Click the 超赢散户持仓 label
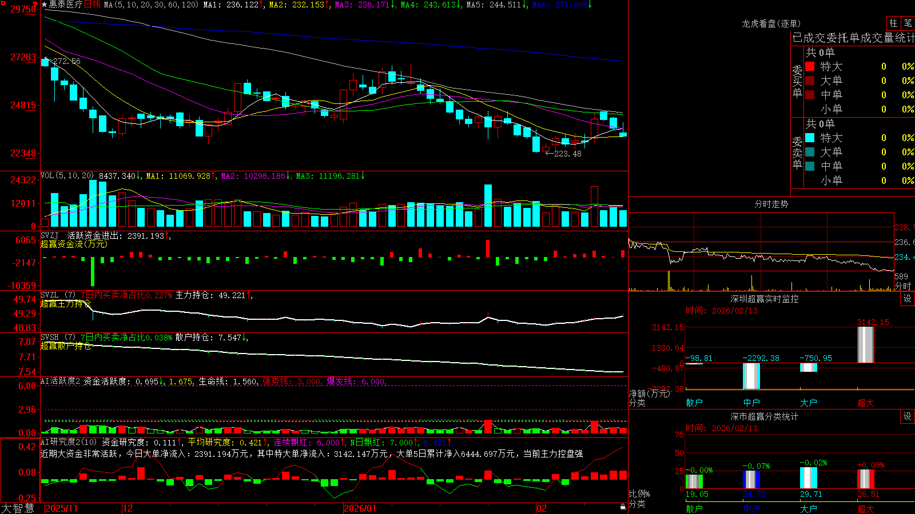Image resolution: width=915 pixels, height=514 pixels. pos(66,346)
